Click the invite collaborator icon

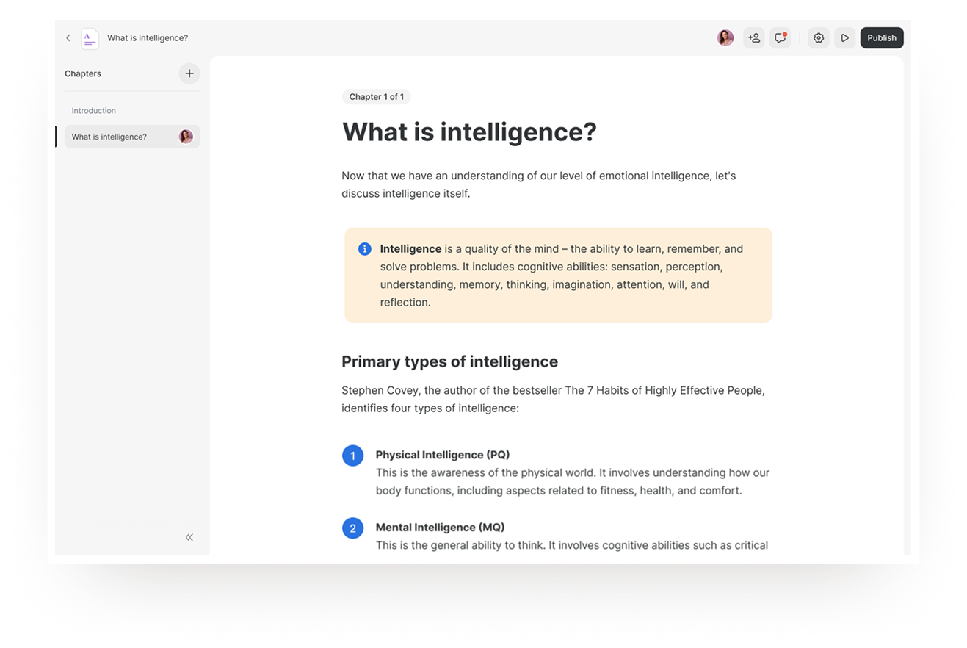(x=753, y=37)
